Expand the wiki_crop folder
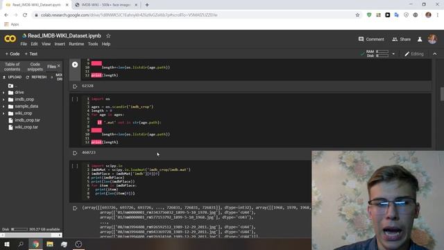This screenshot has height=250, width=444. 3,113
